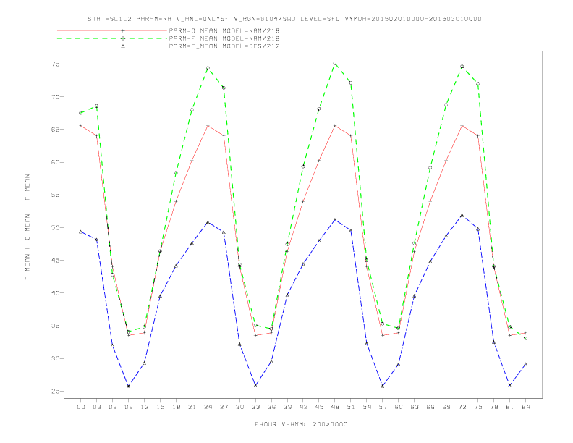This screenshot has width=573, height=443.
Task: Click x-axis tick label 06
Action: [113, 407]
